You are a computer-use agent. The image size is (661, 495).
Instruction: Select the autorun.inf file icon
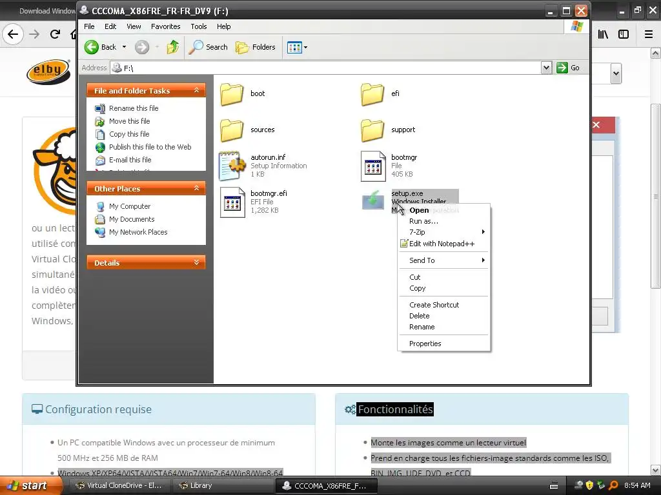point(232,166)
